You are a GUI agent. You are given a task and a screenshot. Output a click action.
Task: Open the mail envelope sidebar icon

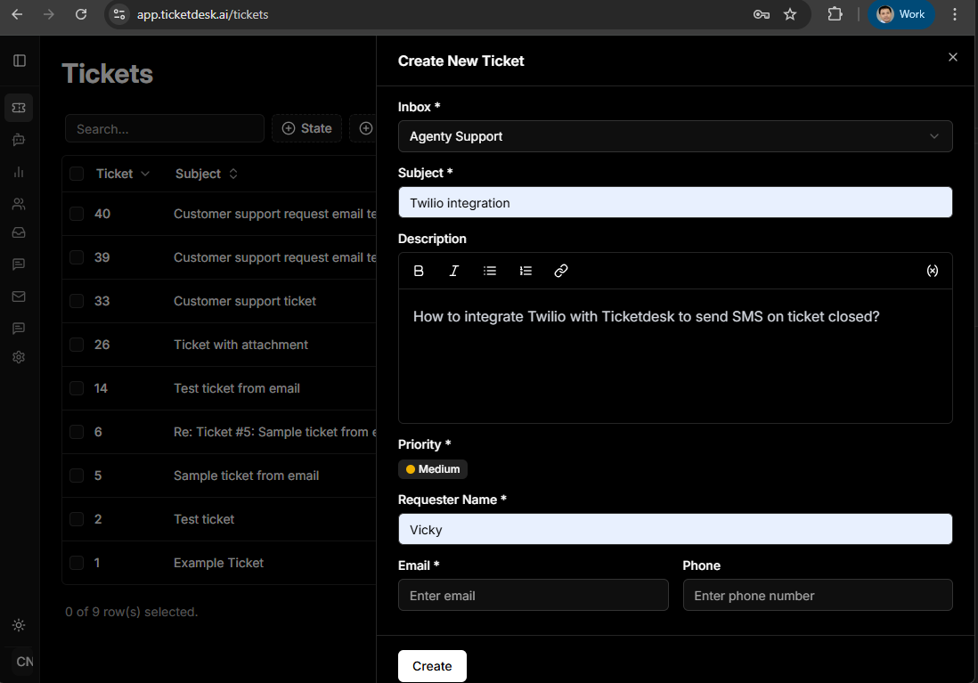19,297
